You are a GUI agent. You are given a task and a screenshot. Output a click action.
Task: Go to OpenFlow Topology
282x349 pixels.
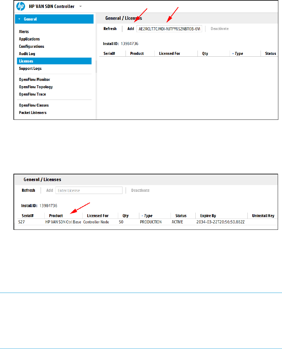tap(36, 87)
